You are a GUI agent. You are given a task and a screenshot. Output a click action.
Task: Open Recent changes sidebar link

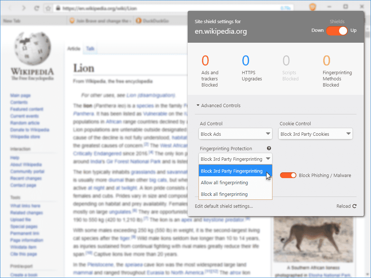26,178
